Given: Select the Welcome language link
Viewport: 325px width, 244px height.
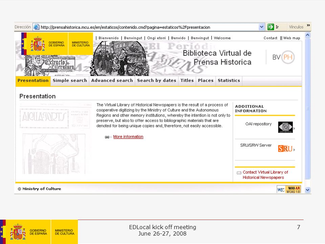Looking at the screenshot, I should coord(222,38).
